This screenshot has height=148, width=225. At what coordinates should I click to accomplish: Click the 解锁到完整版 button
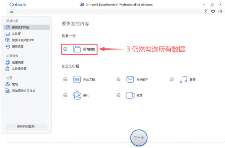[x=26, y=126]
